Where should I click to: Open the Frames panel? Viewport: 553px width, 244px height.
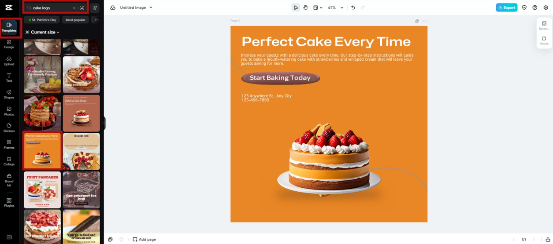(x=9, y=144)
